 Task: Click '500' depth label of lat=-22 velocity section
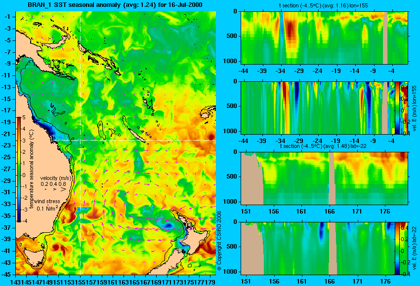(232, 247)
